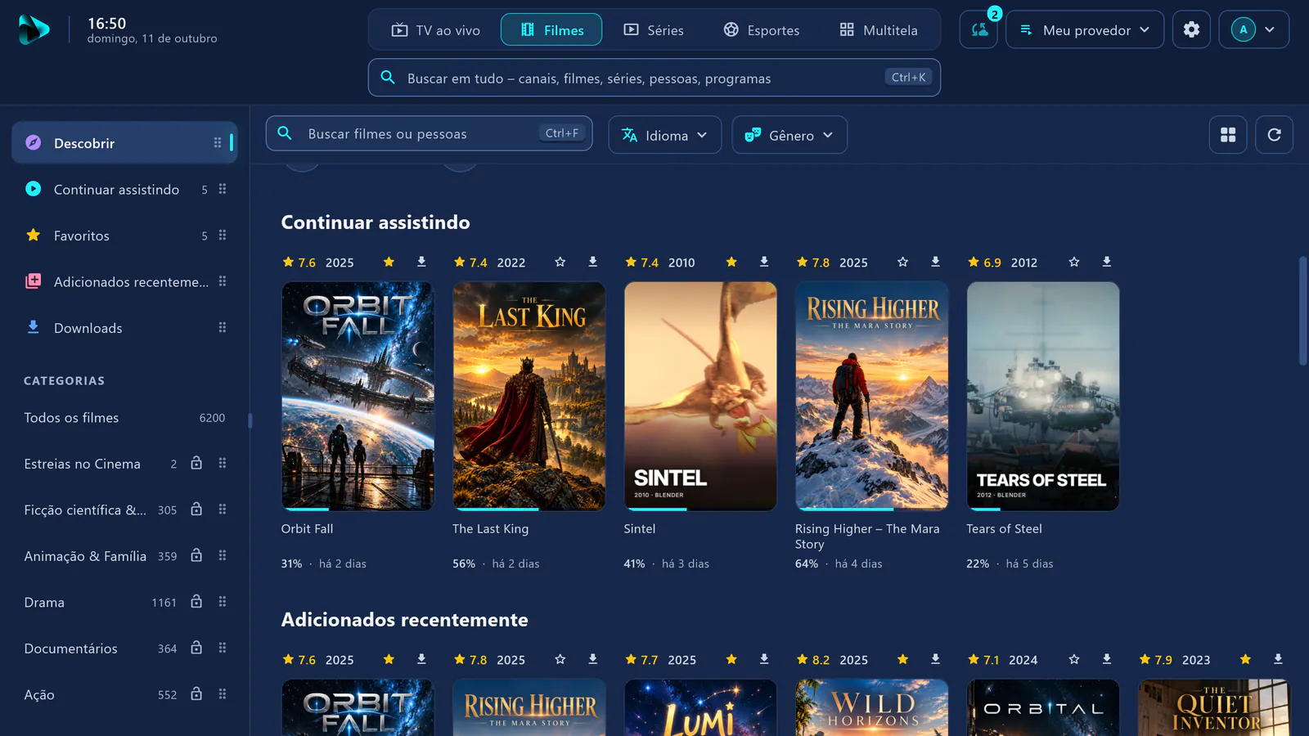The width and height of the screenshot is (1309, 736).
Task: Download Sintel movie
Action: pyautogui.click(x=763, y=262)
